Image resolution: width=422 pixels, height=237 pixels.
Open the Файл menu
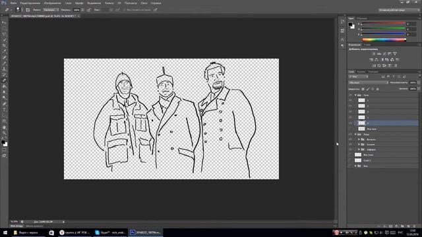coord(13,3)
